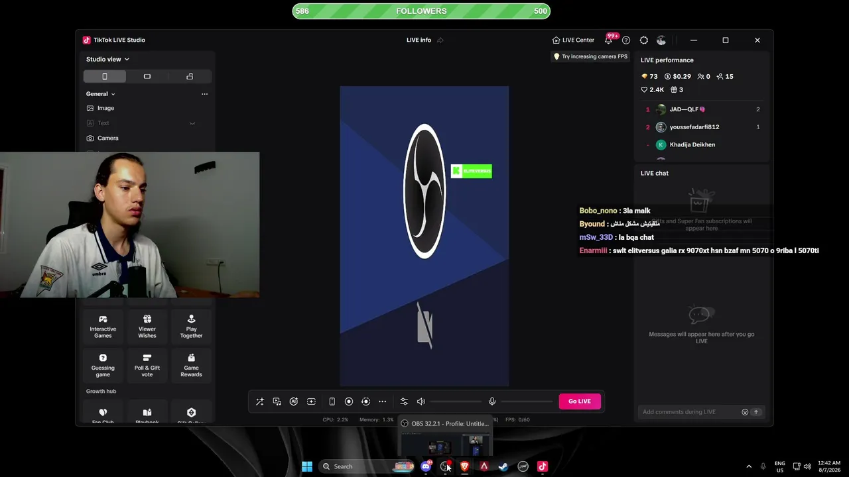Open LIVE info
Image resolution: width=849 pixels, height=477 pixels.
(x=419, y=40)
